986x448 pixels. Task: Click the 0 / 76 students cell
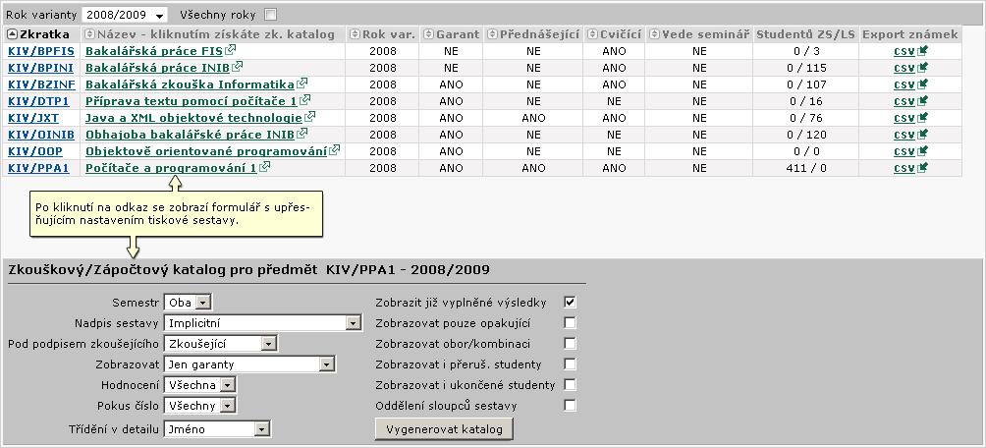pos(806,118)
